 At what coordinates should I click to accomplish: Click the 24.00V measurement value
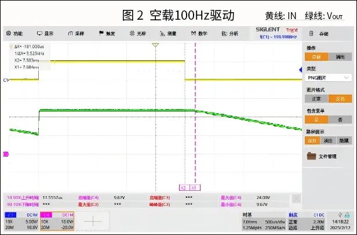click(x=263, y=198)
